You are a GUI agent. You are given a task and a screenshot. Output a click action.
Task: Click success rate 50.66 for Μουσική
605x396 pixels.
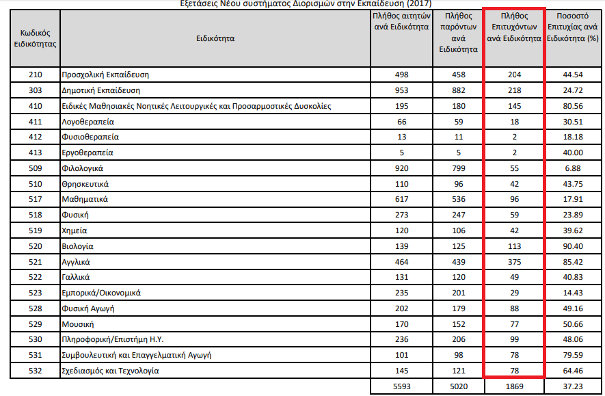click(x=573, y=324)
